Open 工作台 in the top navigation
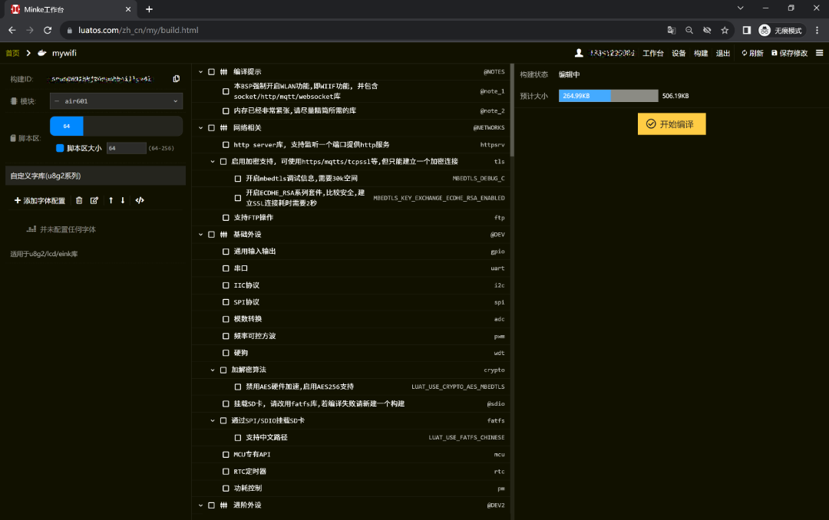This screenshot has width=829, height=520. (653, 53)
